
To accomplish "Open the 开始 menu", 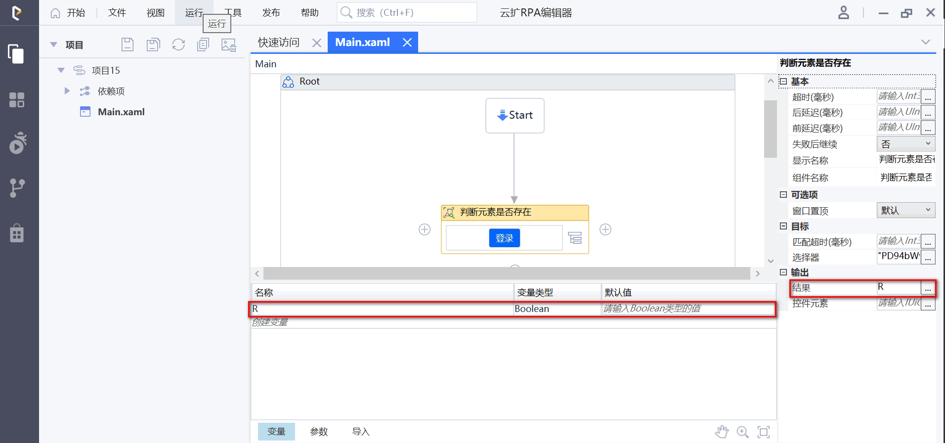I will 76,13.
